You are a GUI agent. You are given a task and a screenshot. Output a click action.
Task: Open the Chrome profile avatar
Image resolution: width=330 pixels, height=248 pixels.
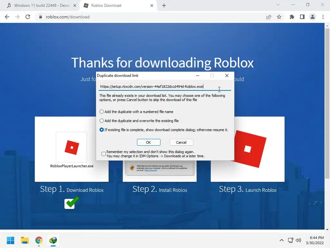(x=313, y=17)
